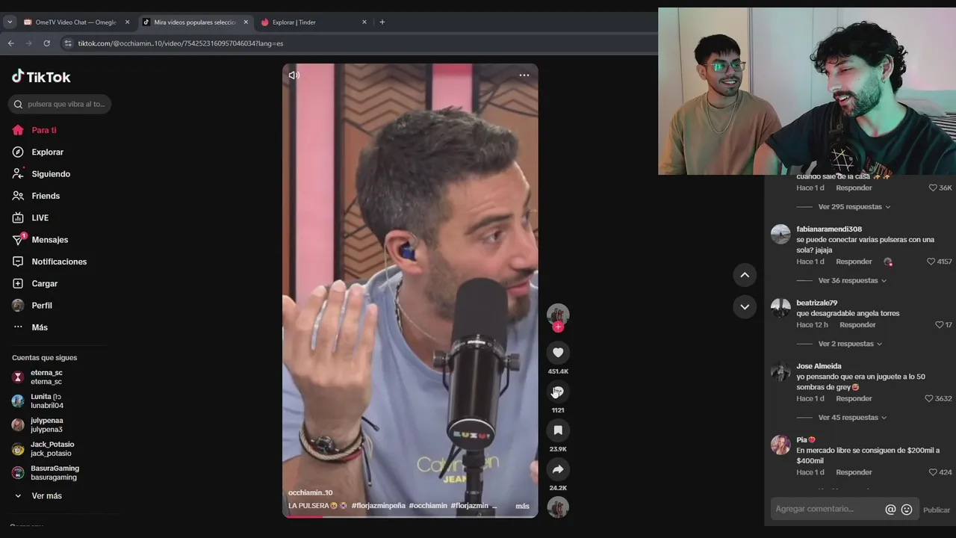956x538 pixels.
Task: Switch to Explorar | Tinder tab
Action: click(x=314, y=22)
